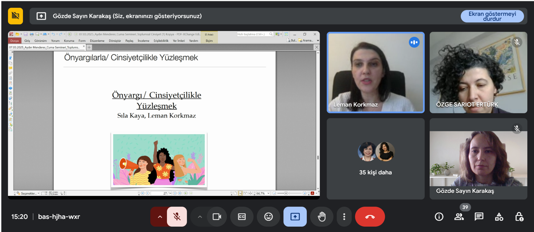
Task: Send an emoji reaction
Action: pos(268,217)
